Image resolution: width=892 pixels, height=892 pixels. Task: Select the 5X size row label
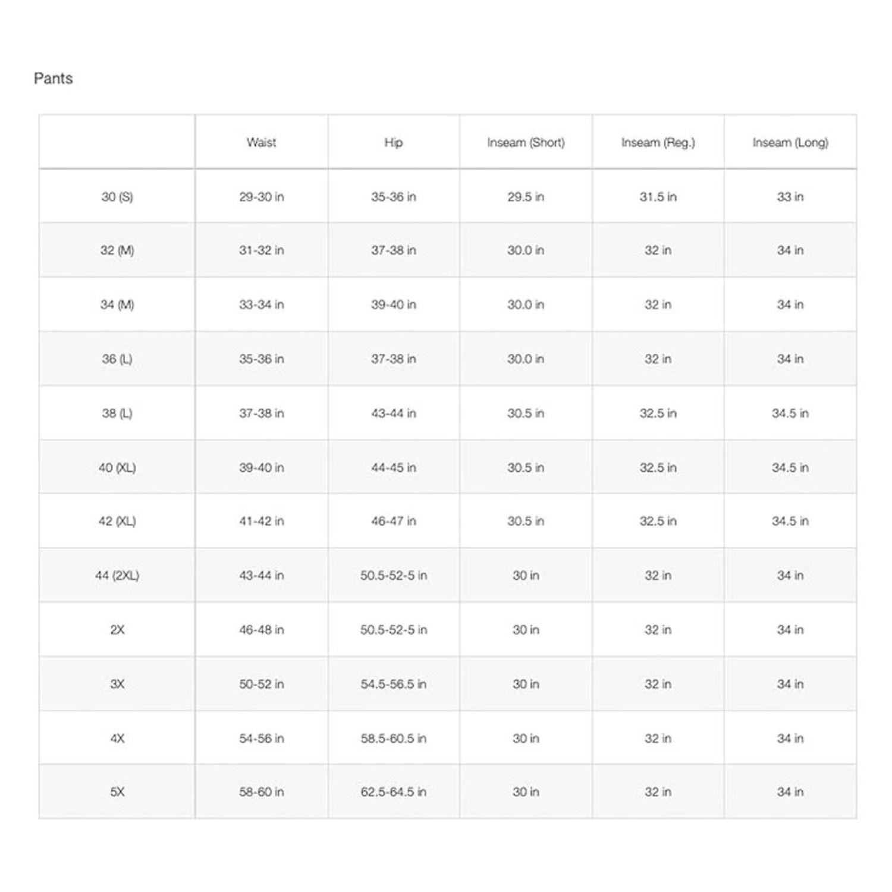pos(117,792)
